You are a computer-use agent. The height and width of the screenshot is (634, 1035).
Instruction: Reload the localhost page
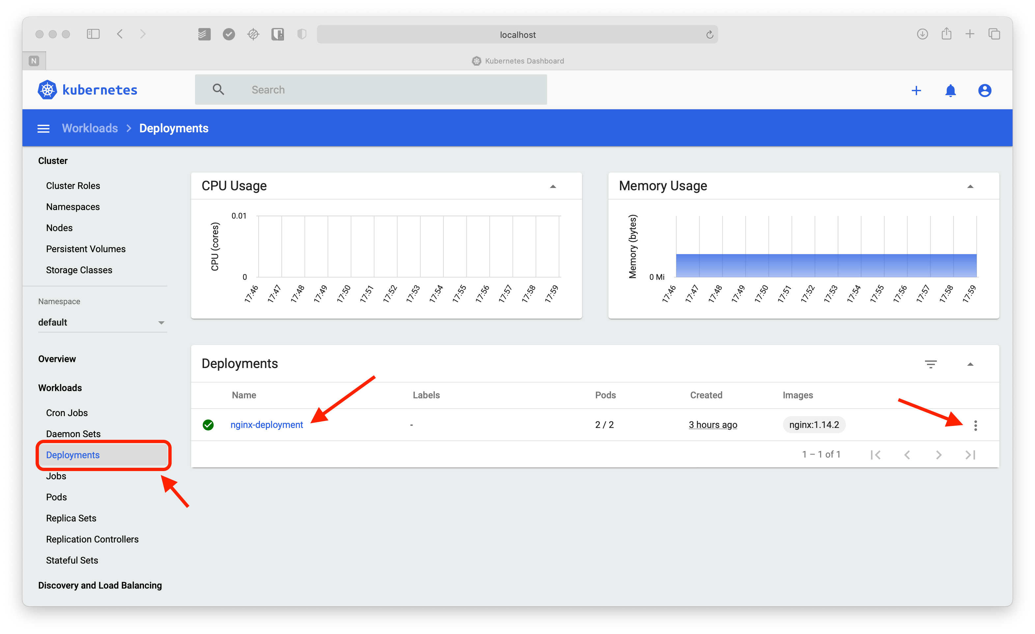[710, 35]
